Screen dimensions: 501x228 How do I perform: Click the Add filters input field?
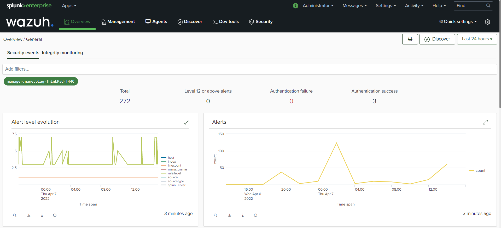250,69
